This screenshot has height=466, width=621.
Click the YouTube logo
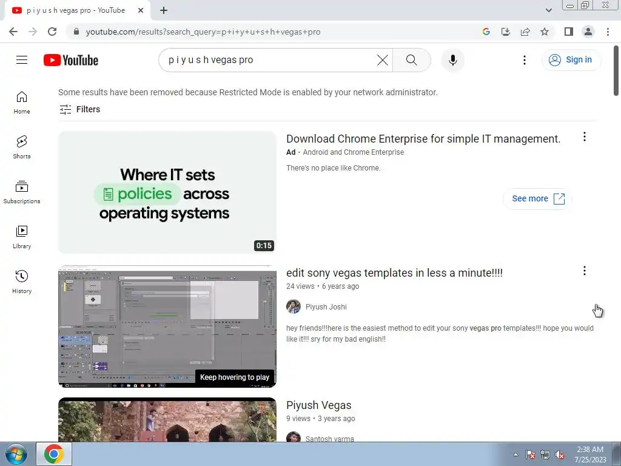[71, 60]
